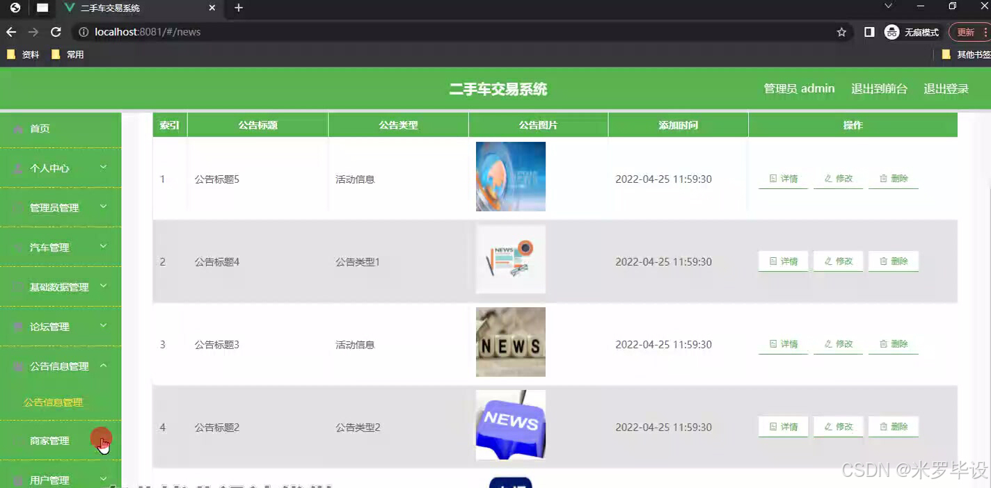
Task: Click 修改 for 公告标题2
Action: coord(838,427)
